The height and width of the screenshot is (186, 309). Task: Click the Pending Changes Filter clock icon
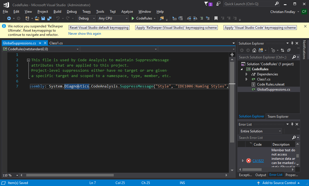pos(273,51)
